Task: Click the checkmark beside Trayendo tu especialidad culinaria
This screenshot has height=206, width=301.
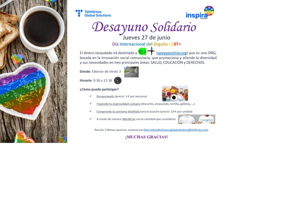Action: 90,104
